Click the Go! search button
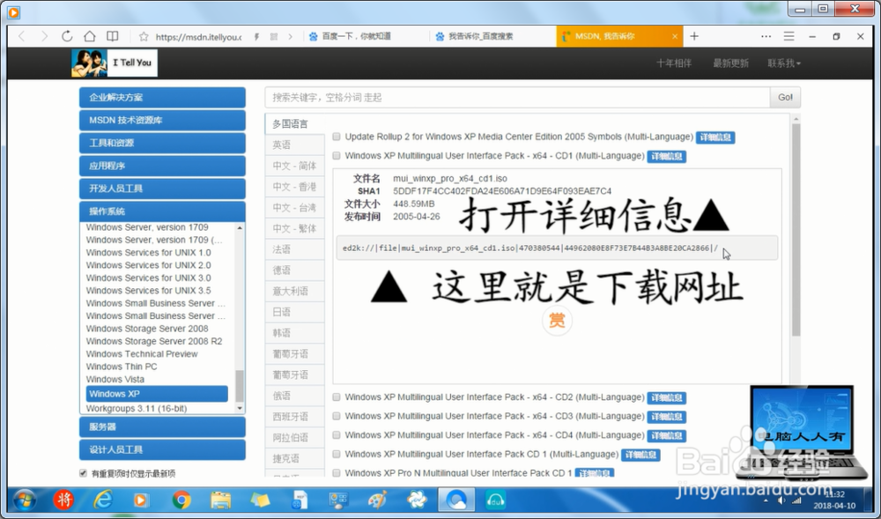 785,97
